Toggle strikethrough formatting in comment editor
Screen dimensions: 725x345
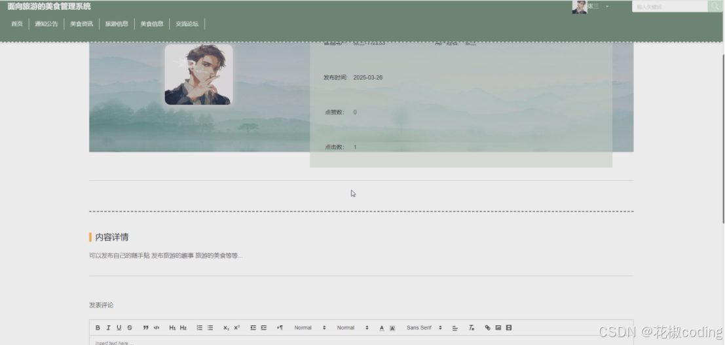coord(130,327)
